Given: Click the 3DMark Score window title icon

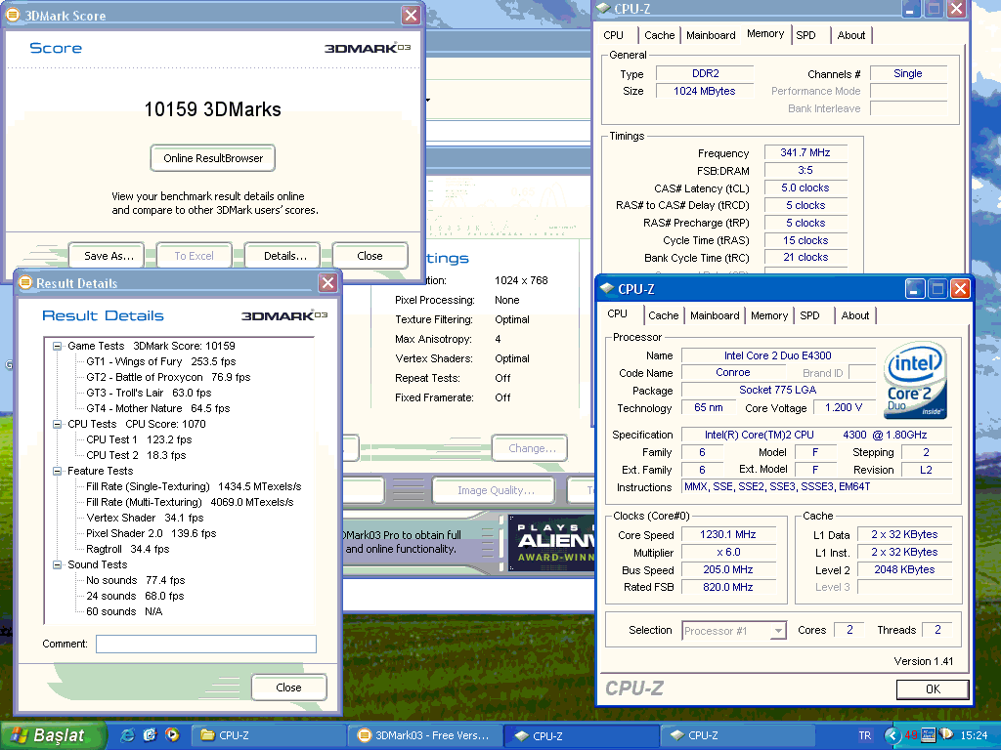Looking at the screenshot, I should tap(12, 16).
